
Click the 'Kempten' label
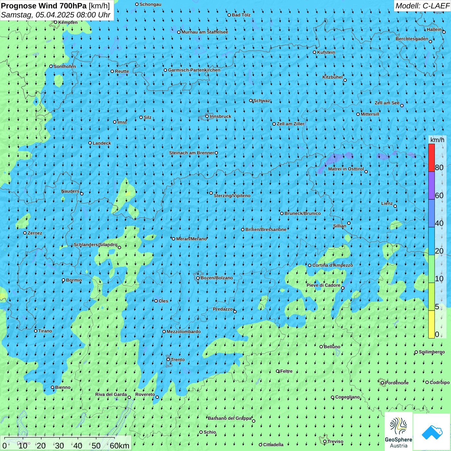[68, 22]
